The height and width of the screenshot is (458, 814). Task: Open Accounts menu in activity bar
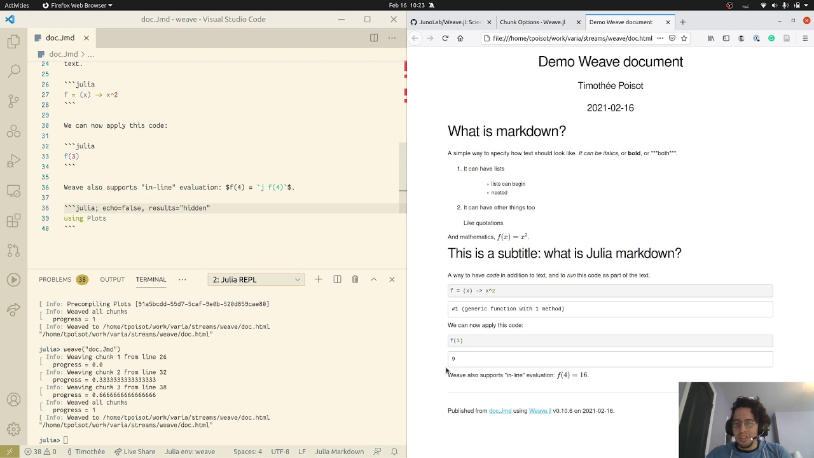click(x=13, y=400)
